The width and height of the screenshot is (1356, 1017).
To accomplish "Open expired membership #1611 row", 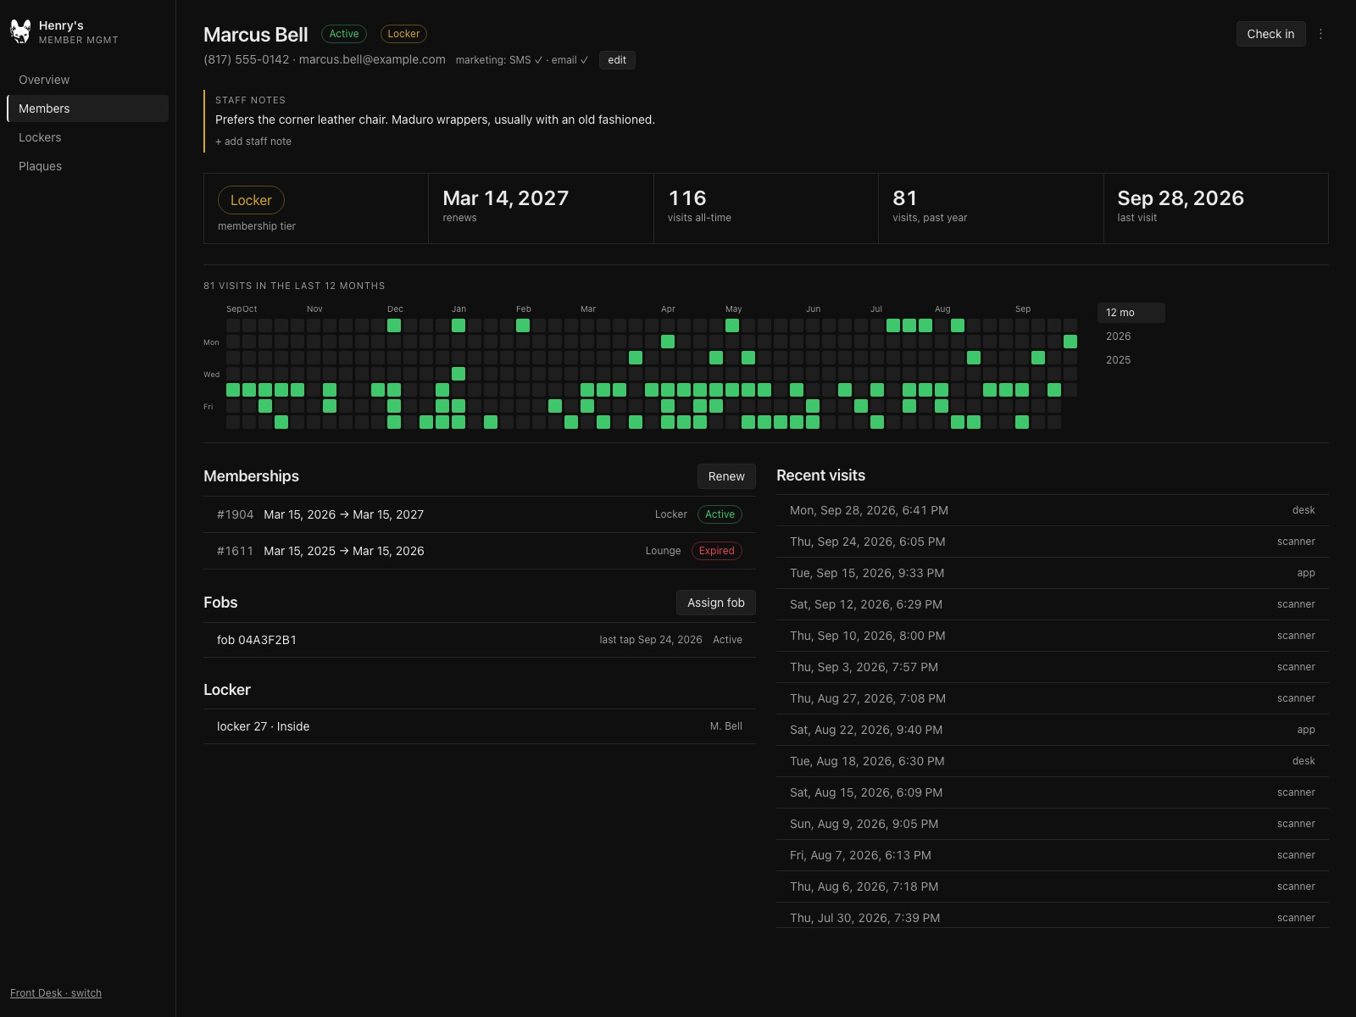I will 480,551.
